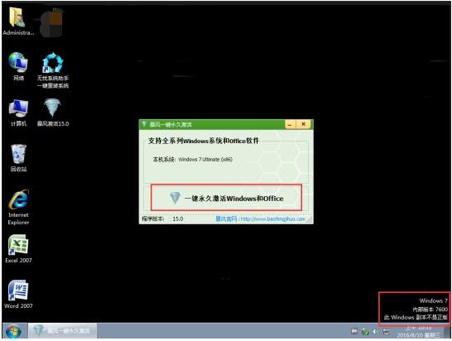
Task: Click the program version '15.0' text
Action: pos(177,219)
